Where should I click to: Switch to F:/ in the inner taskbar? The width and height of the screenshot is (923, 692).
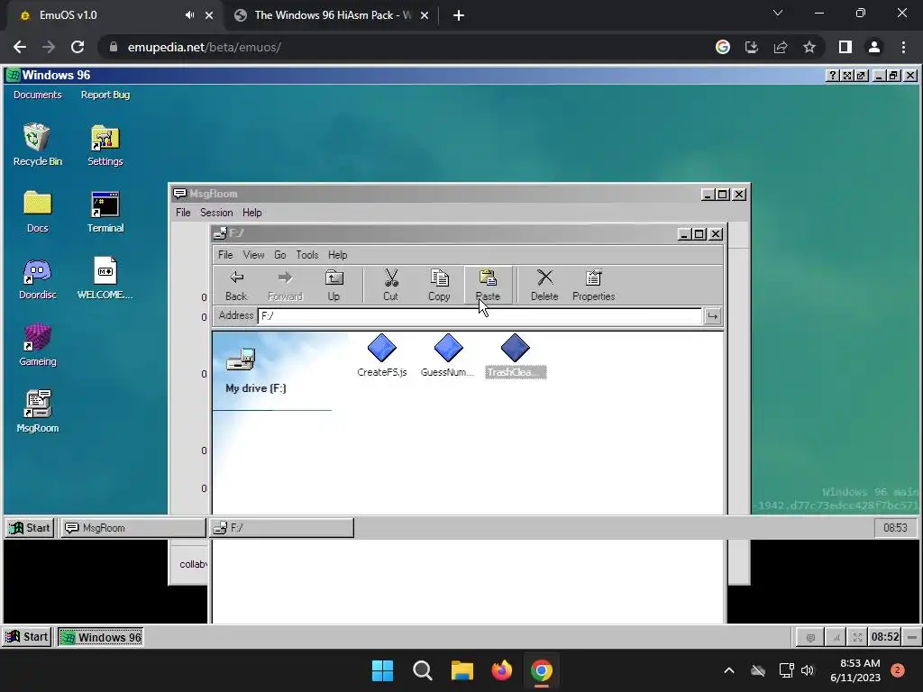coord(282,528)
